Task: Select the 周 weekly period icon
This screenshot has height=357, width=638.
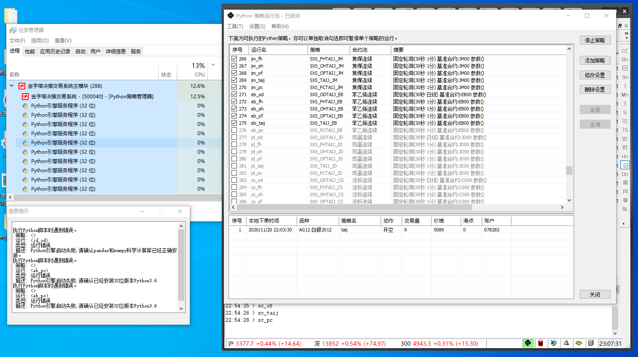Action: tap(625, 183)
